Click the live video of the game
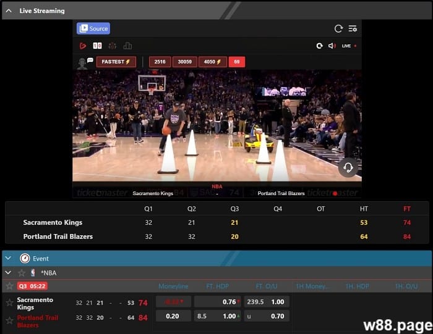Viewport: 433px width, 334px height. click(217, 125)
